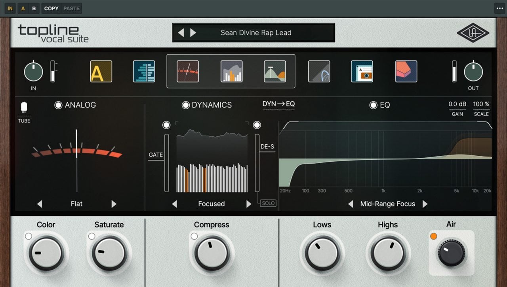Step forward through EQ Mid-Range Focus options
Screen dimensions: 507x287
pyautogui.click(x=425, y=204)
